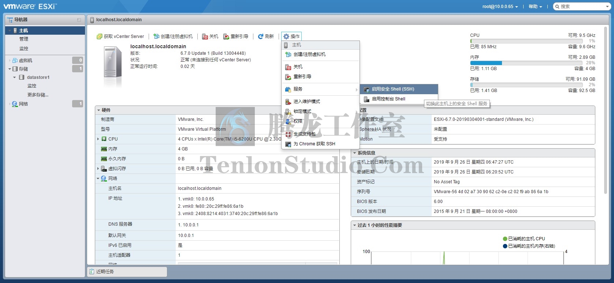Click the 服务 folder icon in the menu
Viewport: 614px width, 283px height.
(288, 89)
